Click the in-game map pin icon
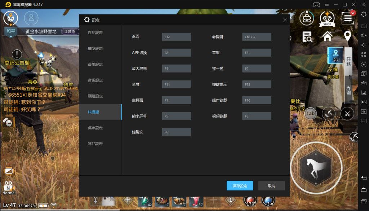Image resolution: width=369 pixels, height=211 pixels. (348, 36)
